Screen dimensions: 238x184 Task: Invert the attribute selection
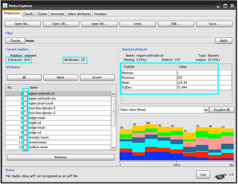pyautogui.click(x=97, y=77)
